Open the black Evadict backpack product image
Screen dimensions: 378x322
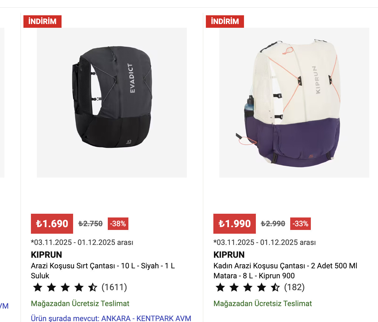point(112,103)
